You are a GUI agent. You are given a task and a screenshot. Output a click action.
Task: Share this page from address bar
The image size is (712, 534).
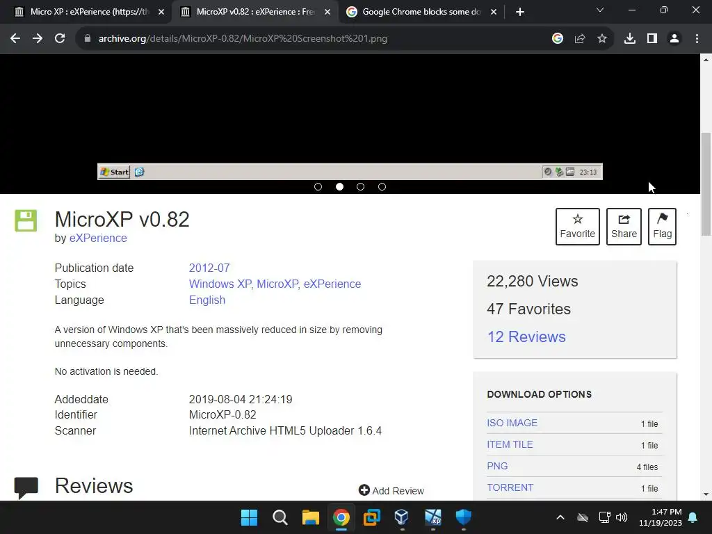click(580, 39)
